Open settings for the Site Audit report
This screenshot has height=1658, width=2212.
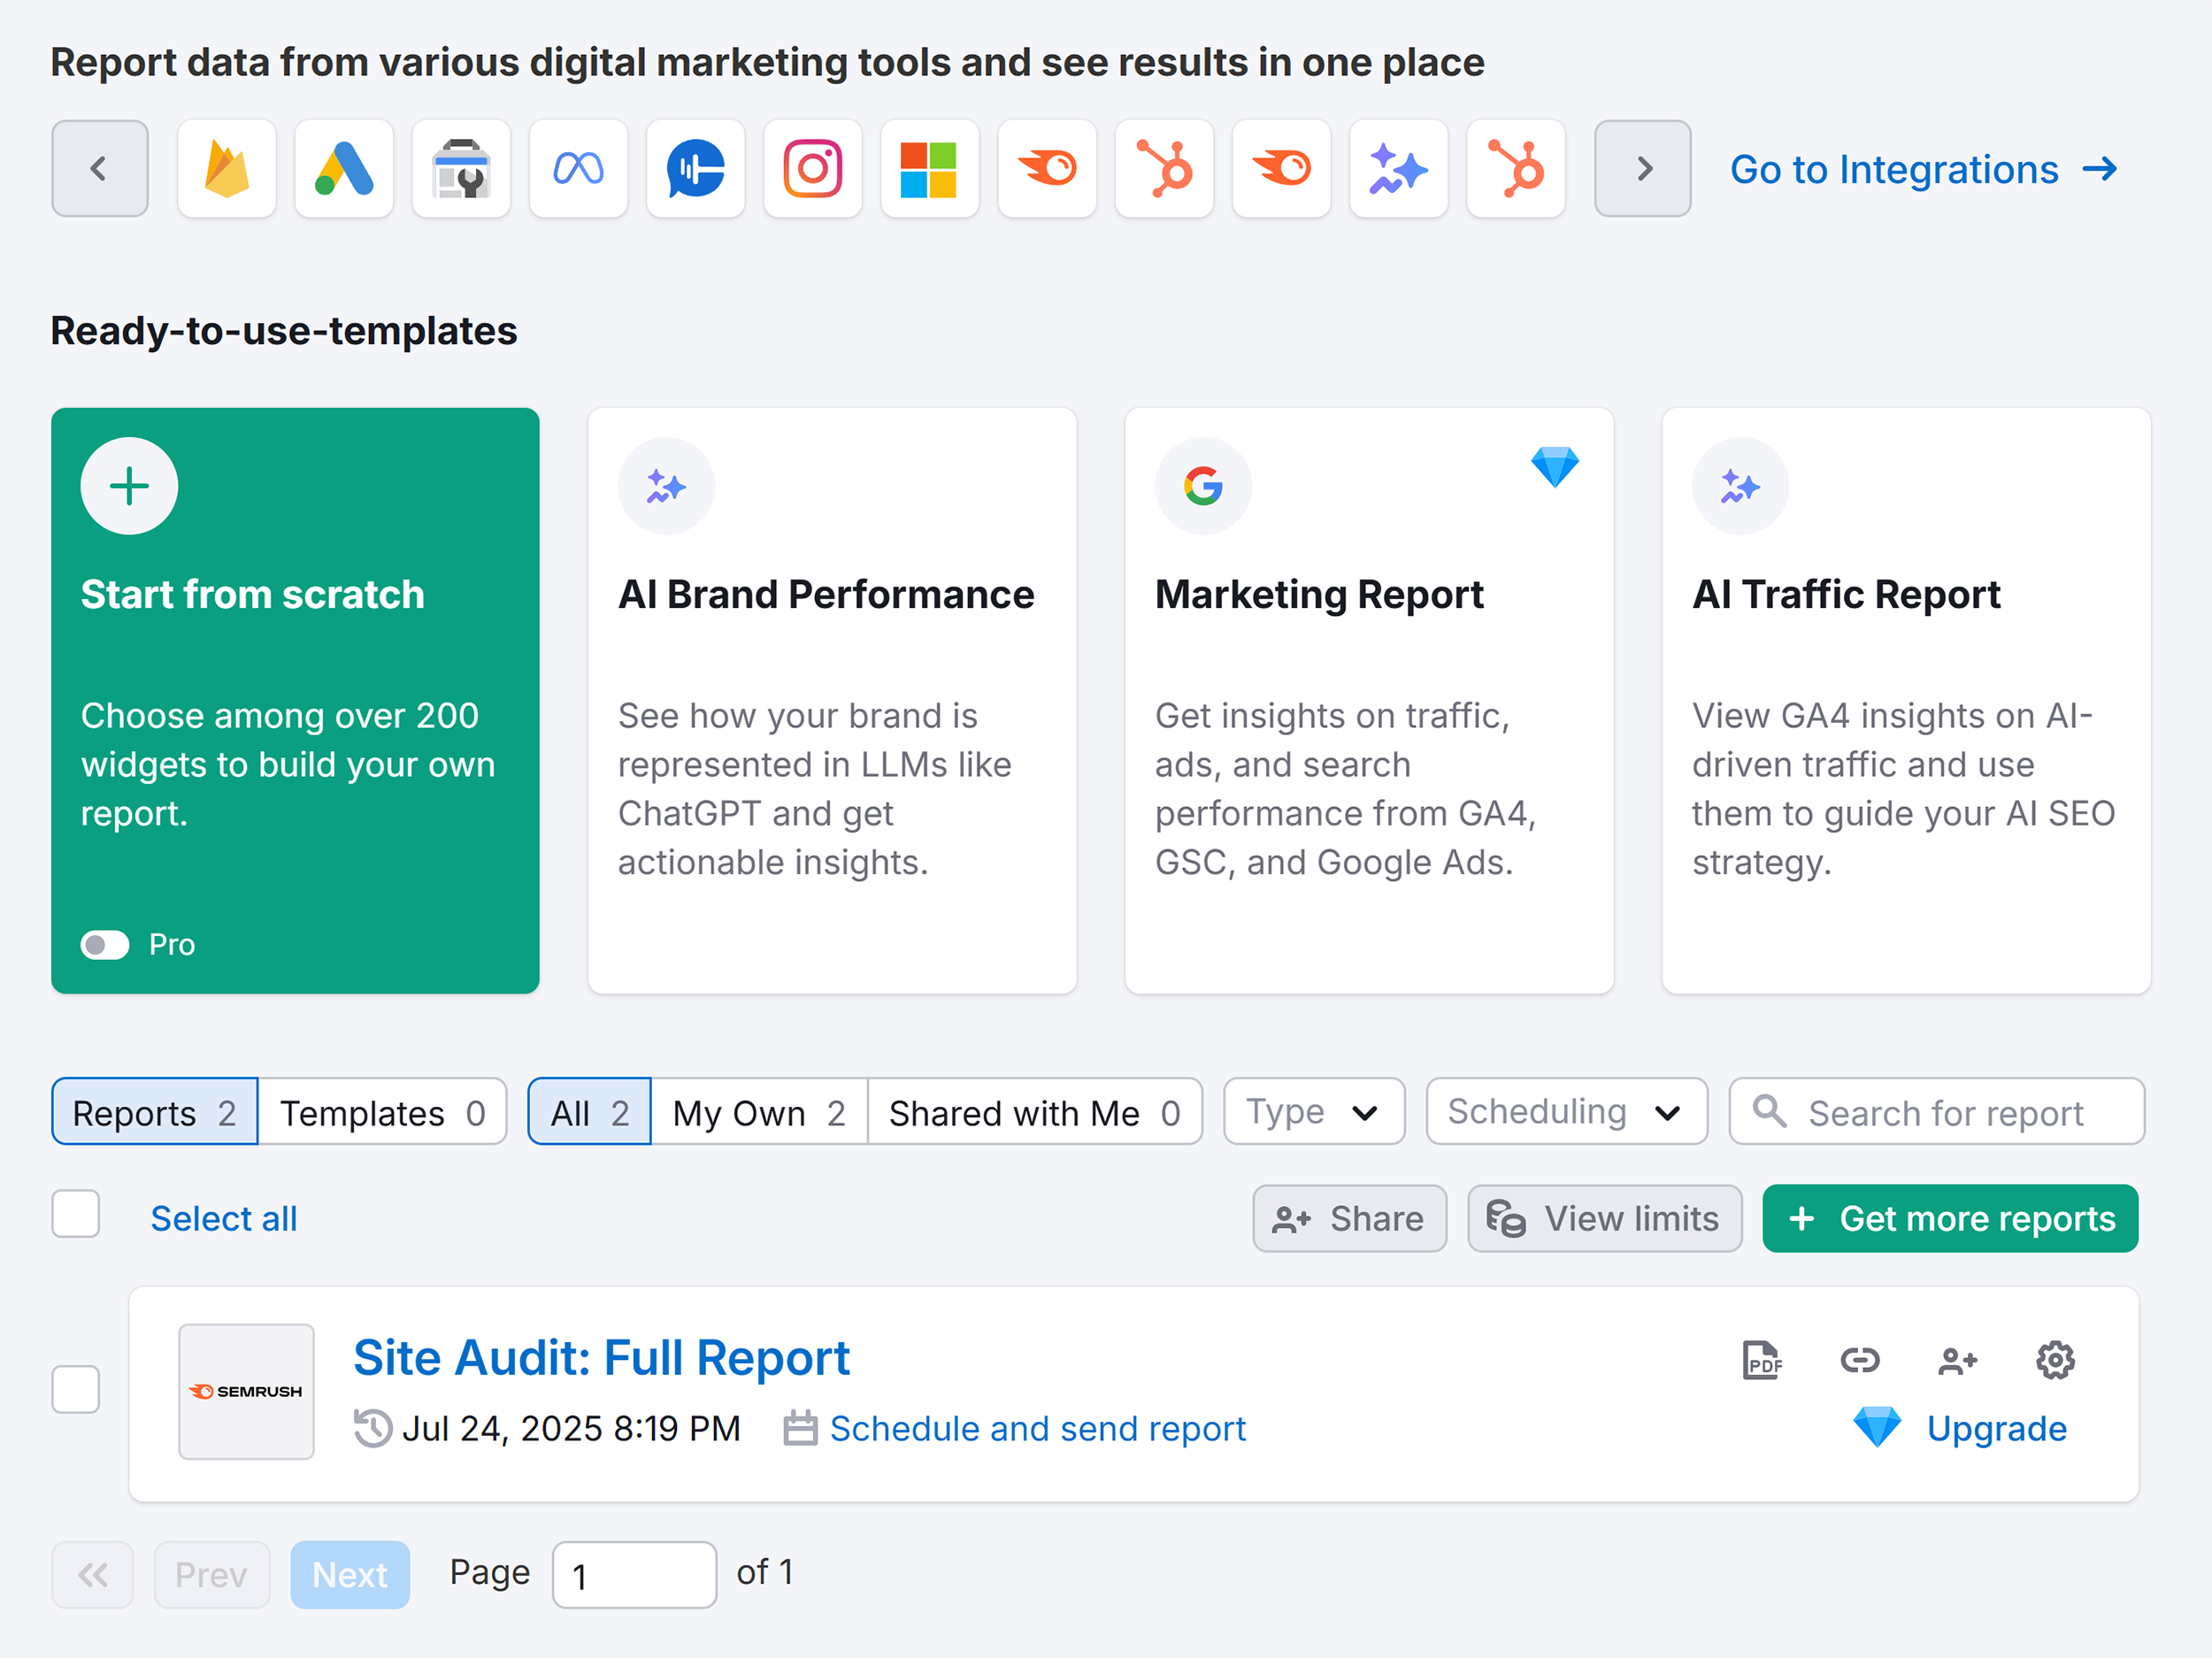[x=2055, y=1360]
